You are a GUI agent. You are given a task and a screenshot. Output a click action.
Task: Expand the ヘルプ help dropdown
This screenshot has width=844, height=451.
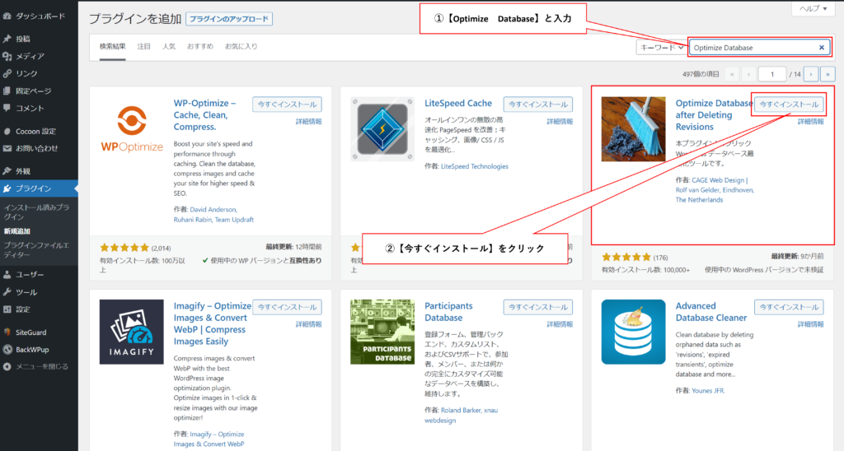click(x=813, y=8)
